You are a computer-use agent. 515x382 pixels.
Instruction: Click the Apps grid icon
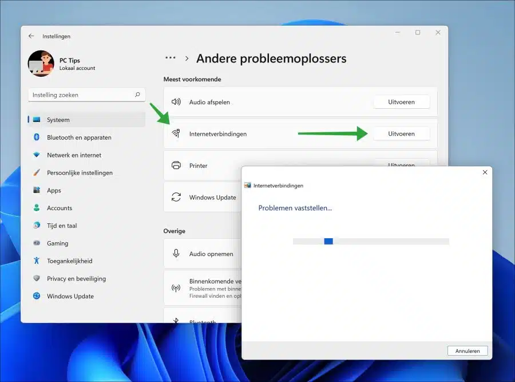pyautogui.click(x=37, y=190)
